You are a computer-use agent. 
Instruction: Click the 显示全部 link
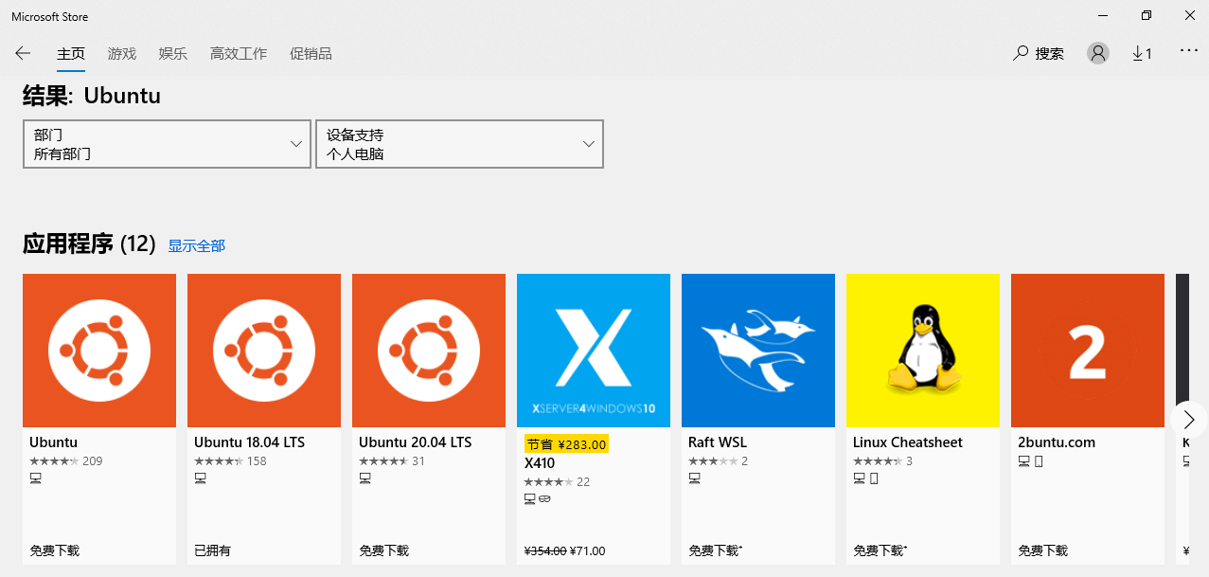tap(197, 246)
